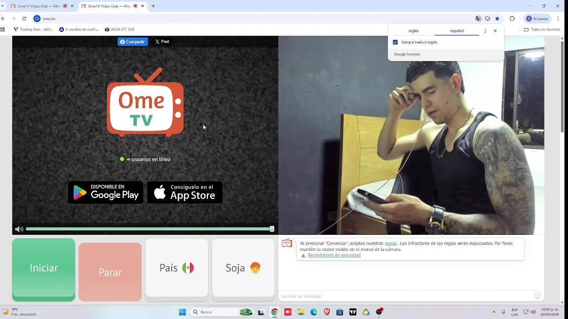Close the first OmeTV tab
This screenshot has height=319, width=568.
pyautogui.click(x=72, y=6)
